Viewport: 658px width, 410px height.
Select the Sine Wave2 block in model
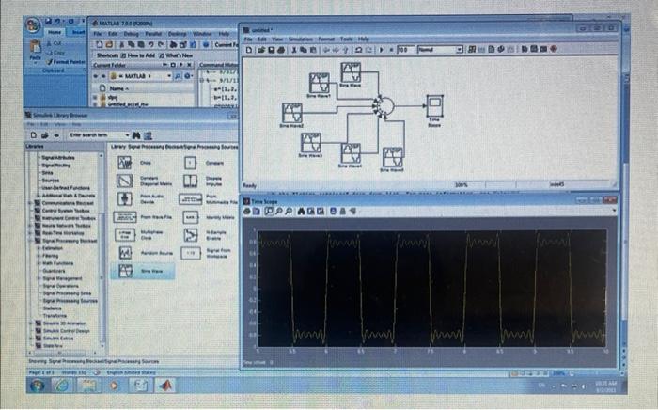291,113
